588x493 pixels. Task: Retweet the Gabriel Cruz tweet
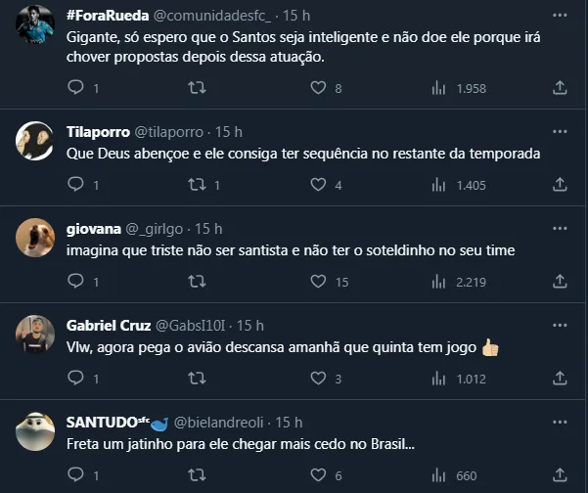(x=196, y=379)
